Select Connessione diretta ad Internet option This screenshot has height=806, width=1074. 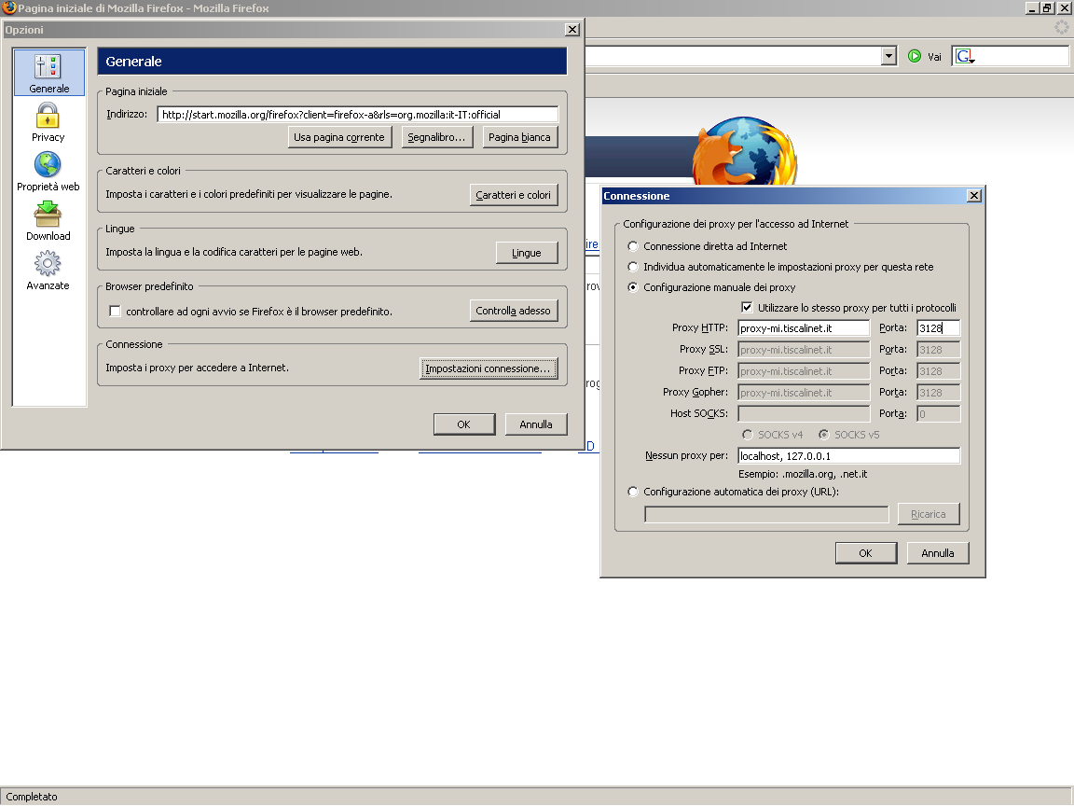(x=634, y=246)
